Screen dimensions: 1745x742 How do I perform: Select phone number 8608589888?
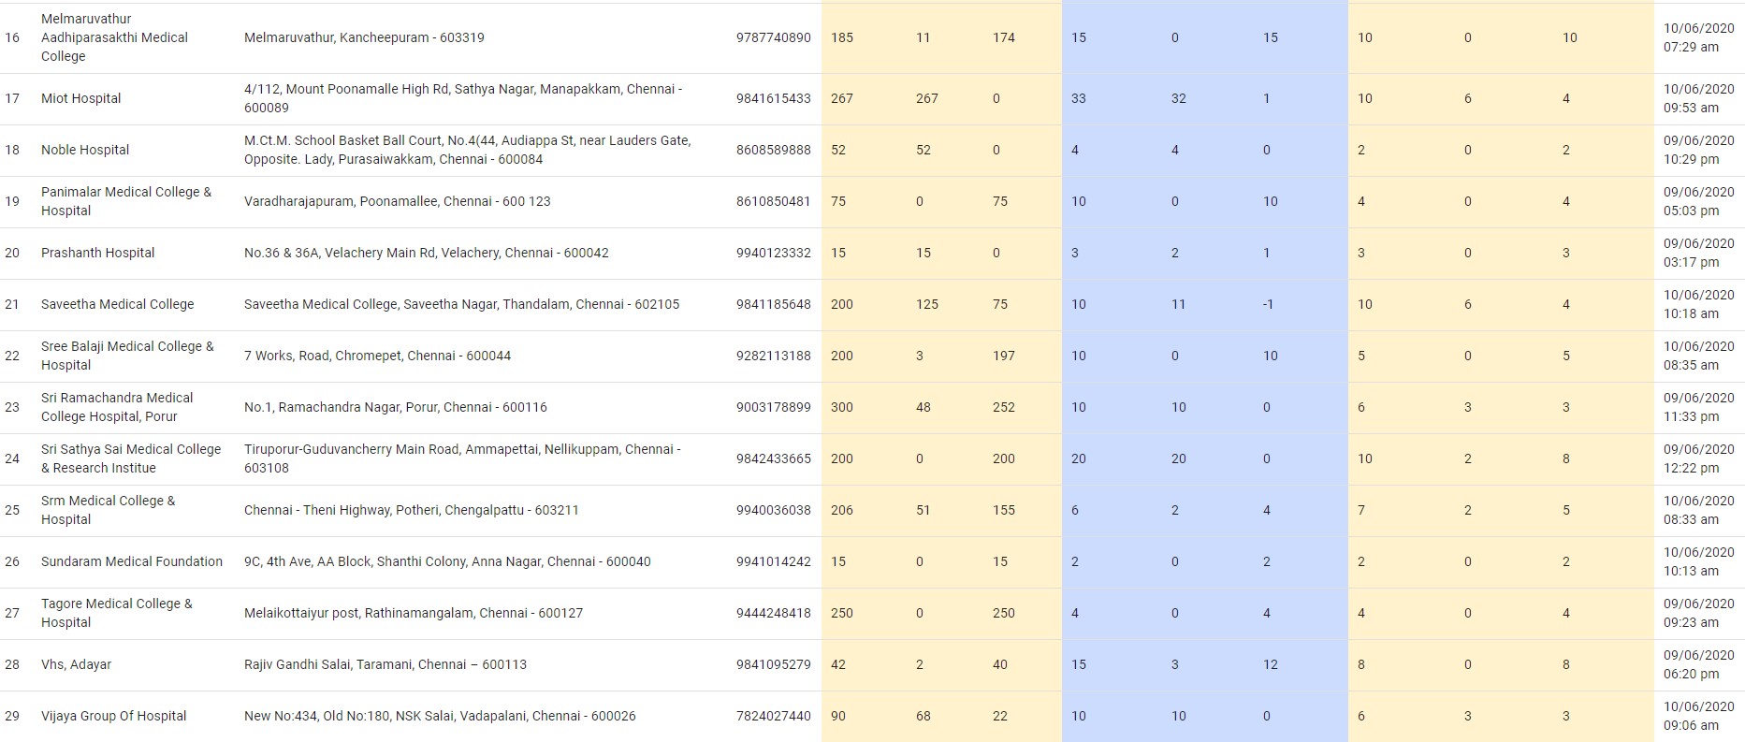(774, 150)
